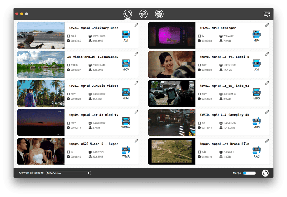Click WMA format icon for Sugar video
This screenshot has width=287, height=197.
pyautogui.click(x=126, y=151)
